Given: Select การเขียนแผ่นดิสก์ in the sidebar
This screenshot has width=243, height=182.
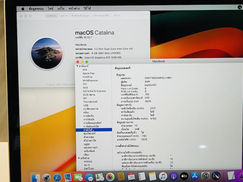Looking at the screenshot, I should point(92,123).
